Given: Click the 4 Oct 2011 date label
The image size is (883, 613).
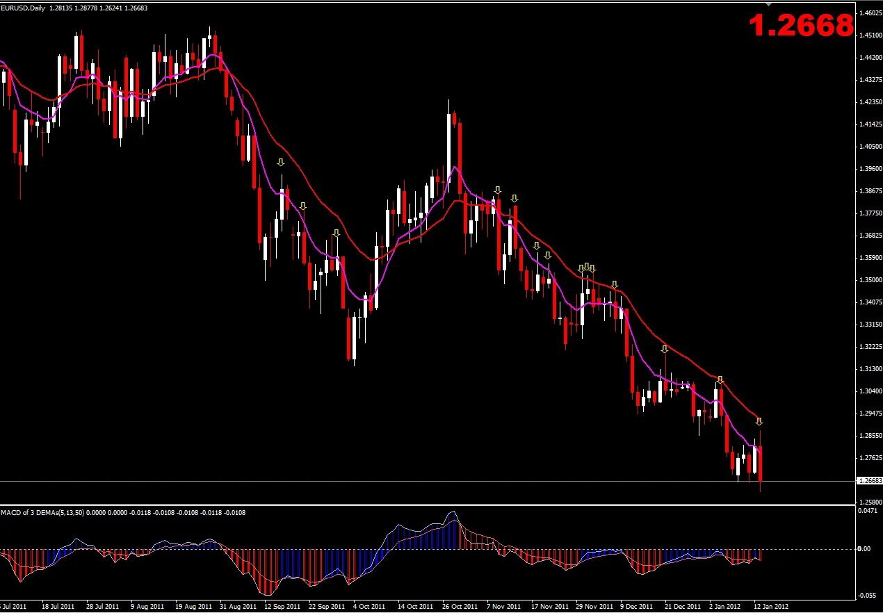Looking at the screenshot, I should coord(370,606).
